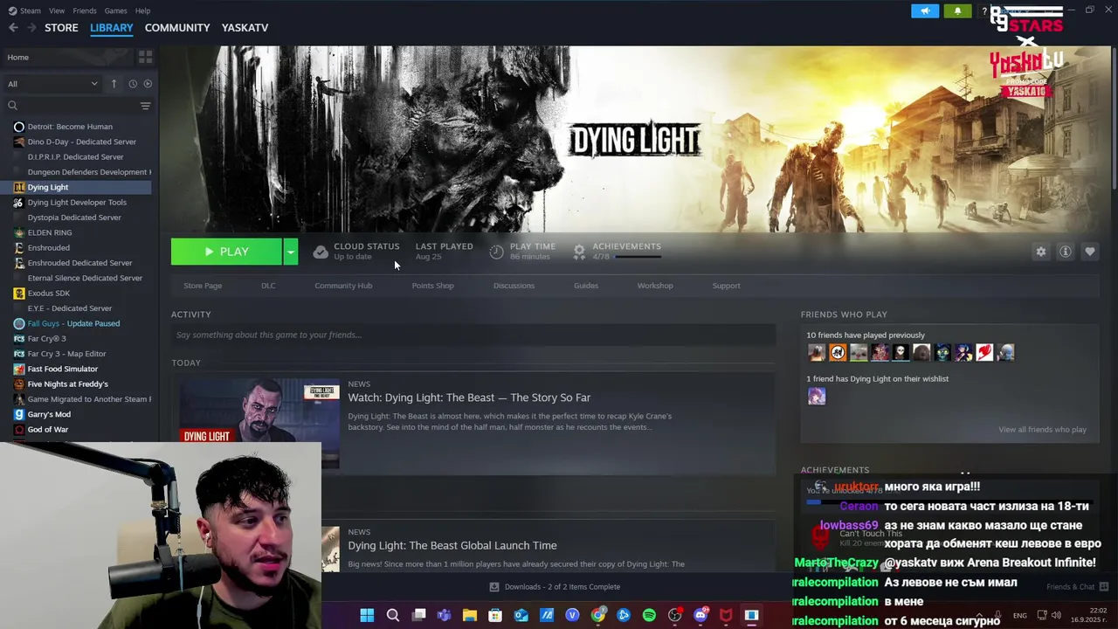Open the 'All' library filter dropdown
The height and width of the screenshot is (629, 1118).
[x=52, y=84]
